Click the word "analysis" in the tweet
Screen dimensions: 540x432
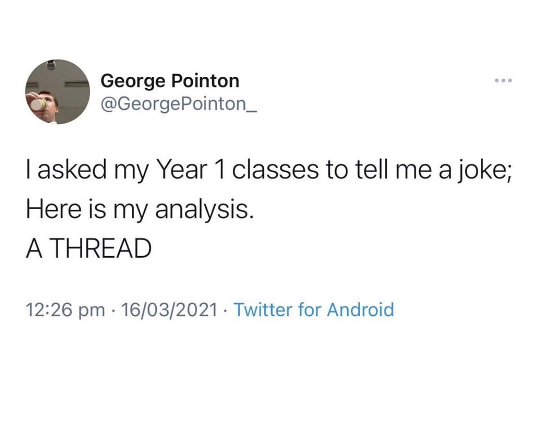coord(202,210)
